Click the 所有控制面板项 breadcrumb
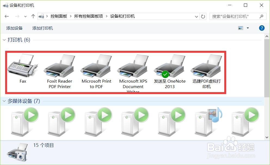The width and height of the screenshot is (270, 165). coord(88,16)
